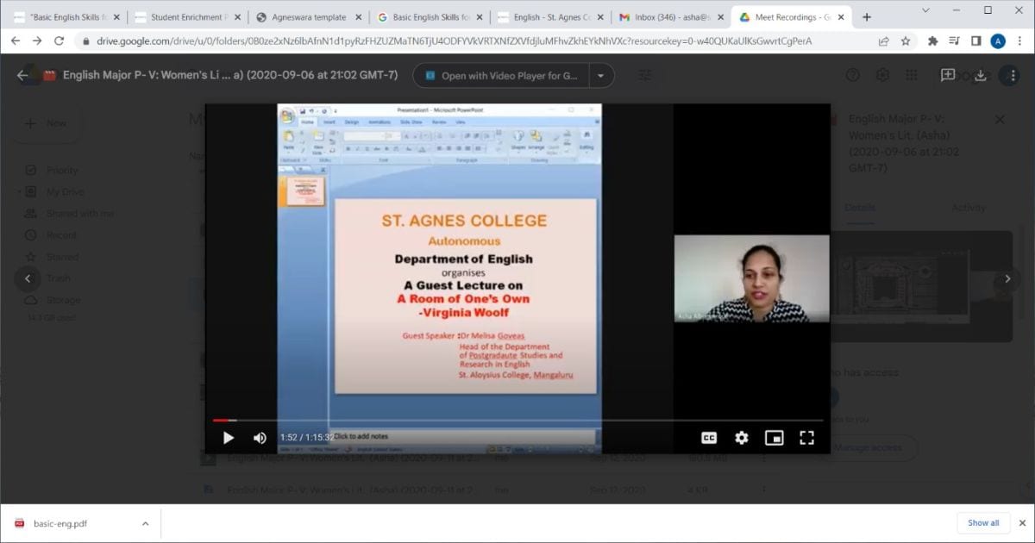Expand the basic-eng.pdf download options chevron
1035x543 pixels.
point(145,523)
